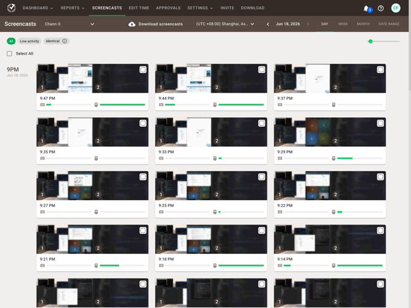Switch to Date Range view
Screen dimensions: 411x308
(389, 24)
